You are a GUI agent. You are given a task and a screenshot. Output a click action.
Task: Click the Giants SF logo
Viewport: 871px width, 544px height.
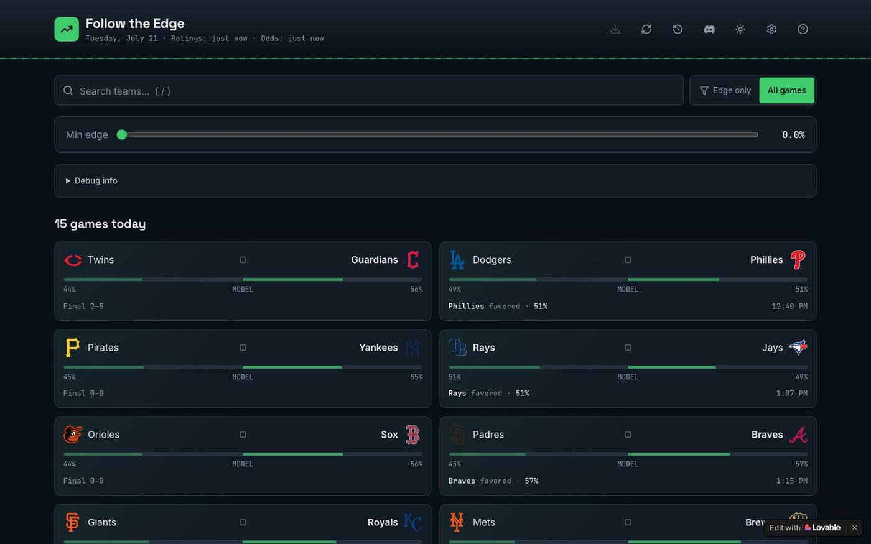pyautogui.click(x=73, y=522)
